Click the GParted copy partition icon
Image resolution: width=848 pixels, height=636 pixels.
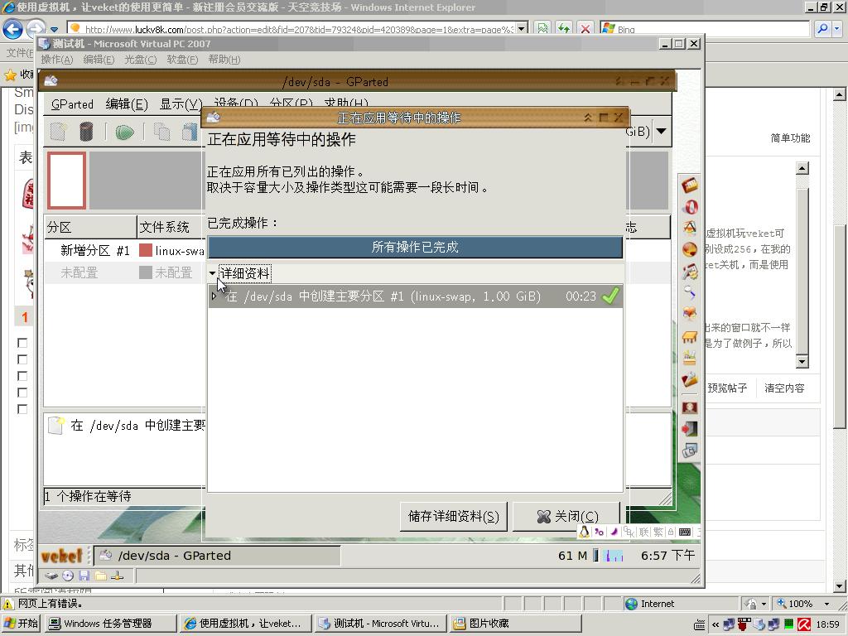pyautogui.click(x=161, y=132)
